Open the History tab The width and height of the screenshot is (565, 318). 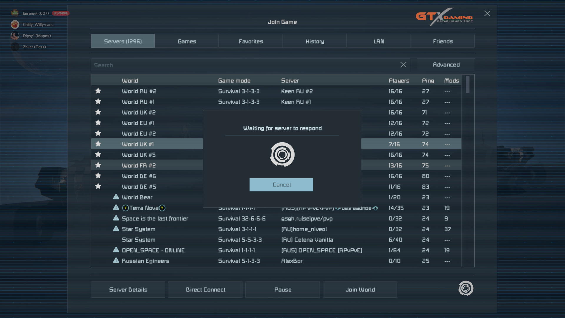click(x=315, y=41)
